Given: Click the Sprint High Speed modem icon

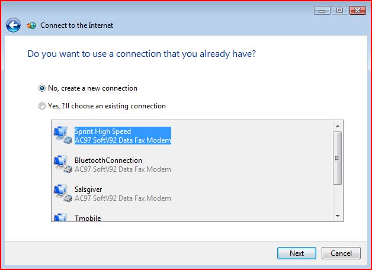Looking at the screenshot, I should (x=63, y=136).
